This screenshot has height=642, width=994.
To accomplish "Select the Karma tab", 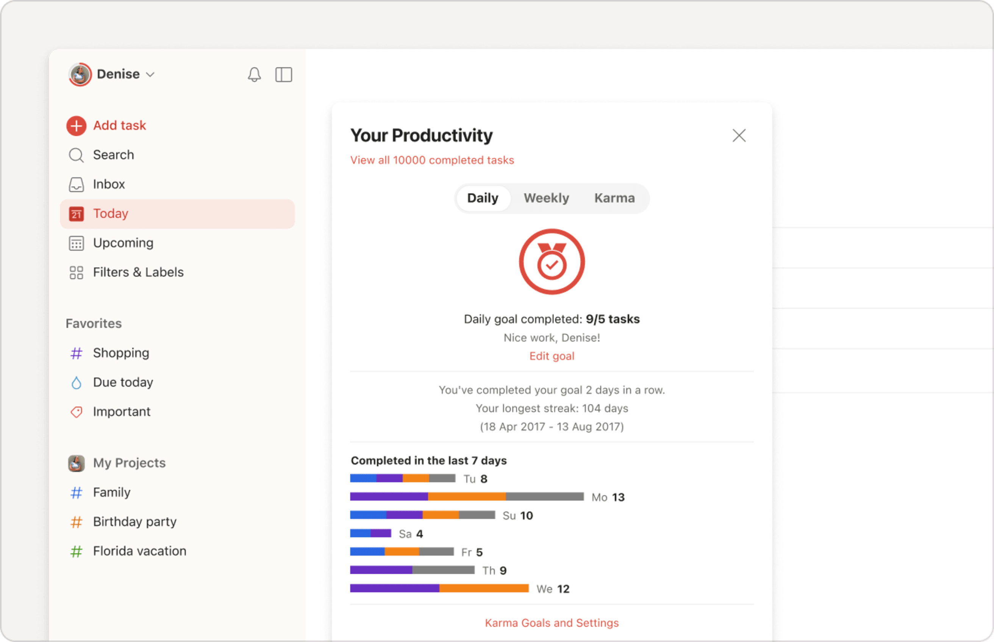I will pyautogui.click(x=614, y=198).
